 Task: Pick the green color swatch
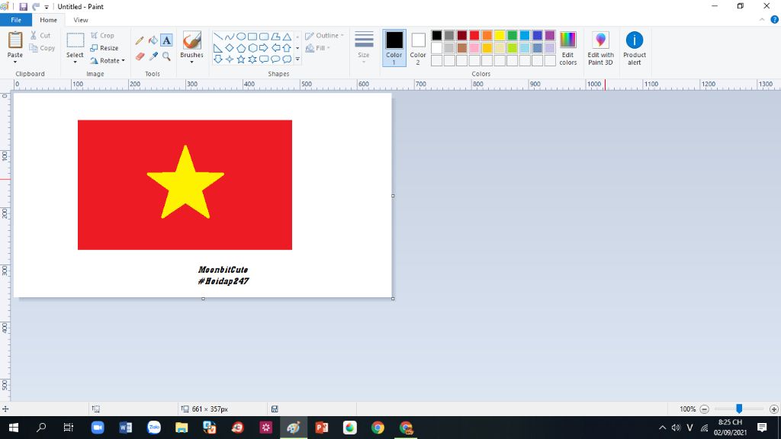512,35
